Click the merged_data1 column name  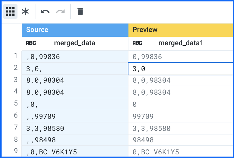(181, 43)
